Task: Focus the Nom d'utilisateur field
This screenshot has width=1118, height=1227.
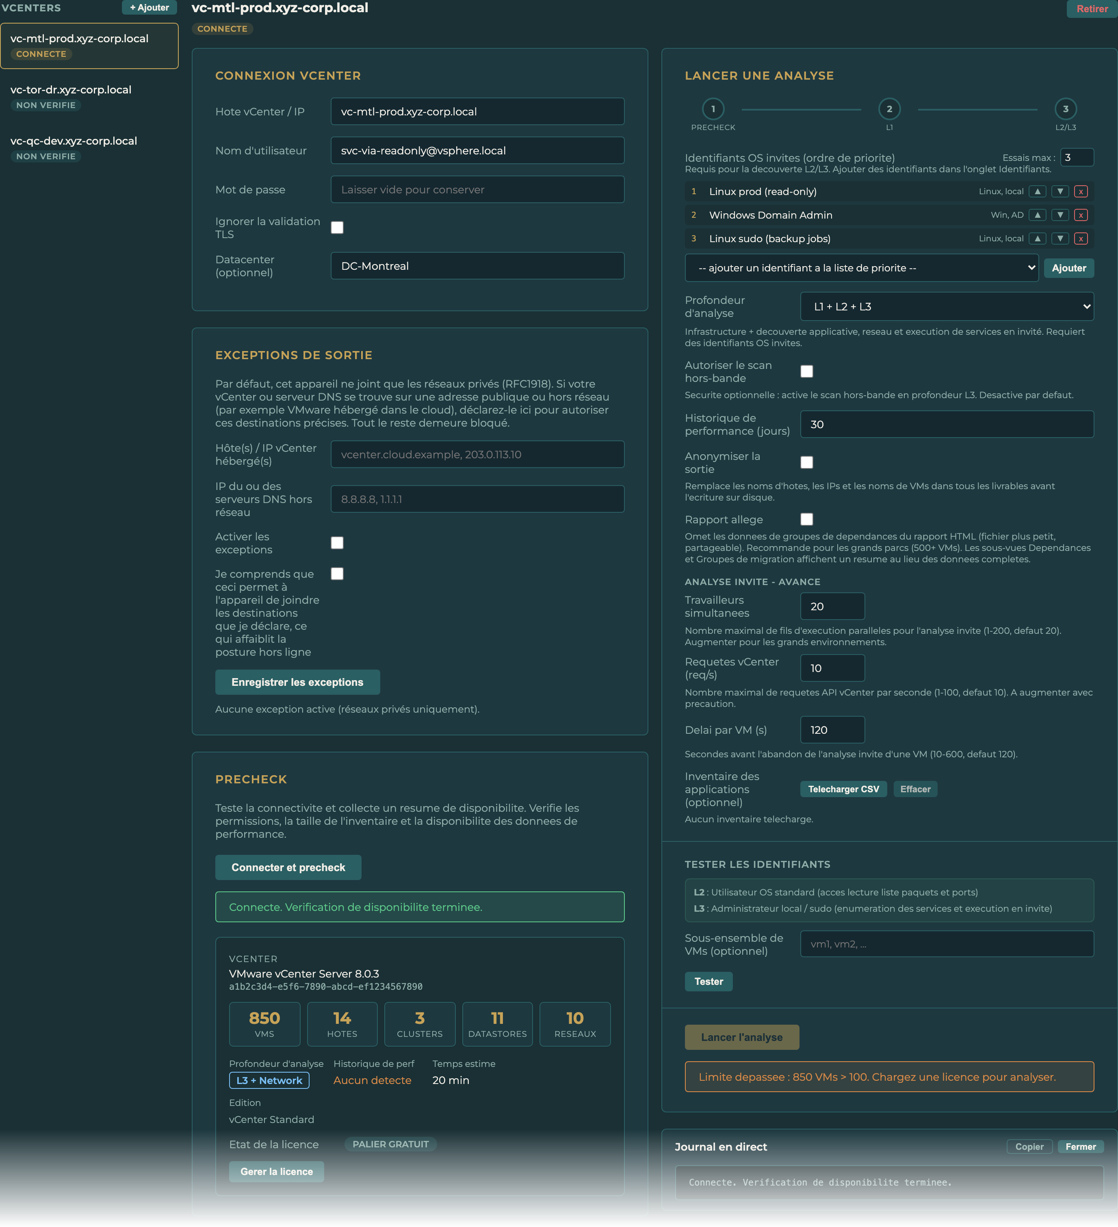Action: click(477, 150)
